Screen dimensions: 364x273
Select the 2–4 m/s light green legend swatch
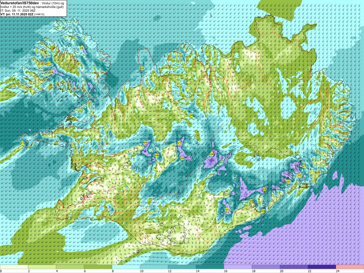[42, 267]
